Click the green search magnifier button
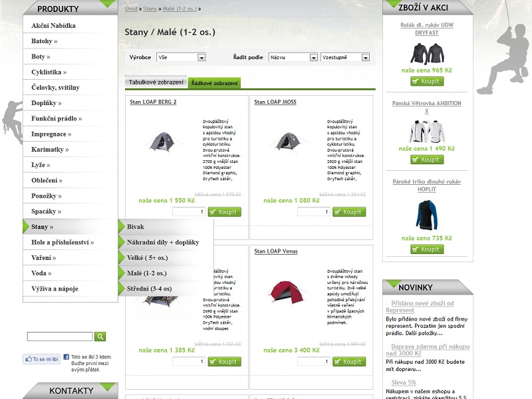 100,336
